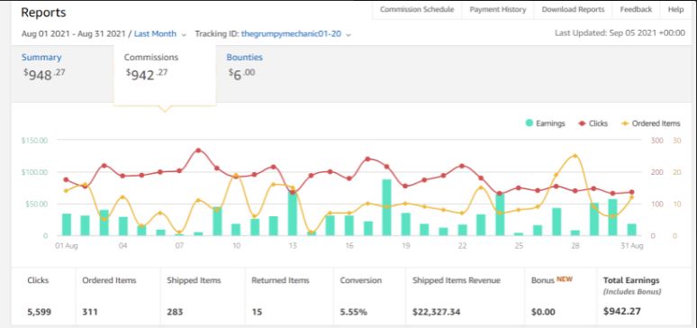Expand the Last Month date range dropdown

click(184, 34)
